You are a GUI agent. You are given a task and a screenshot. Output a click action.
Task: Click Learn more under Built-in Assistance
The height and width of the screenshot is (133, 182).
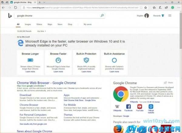[114, 72]
